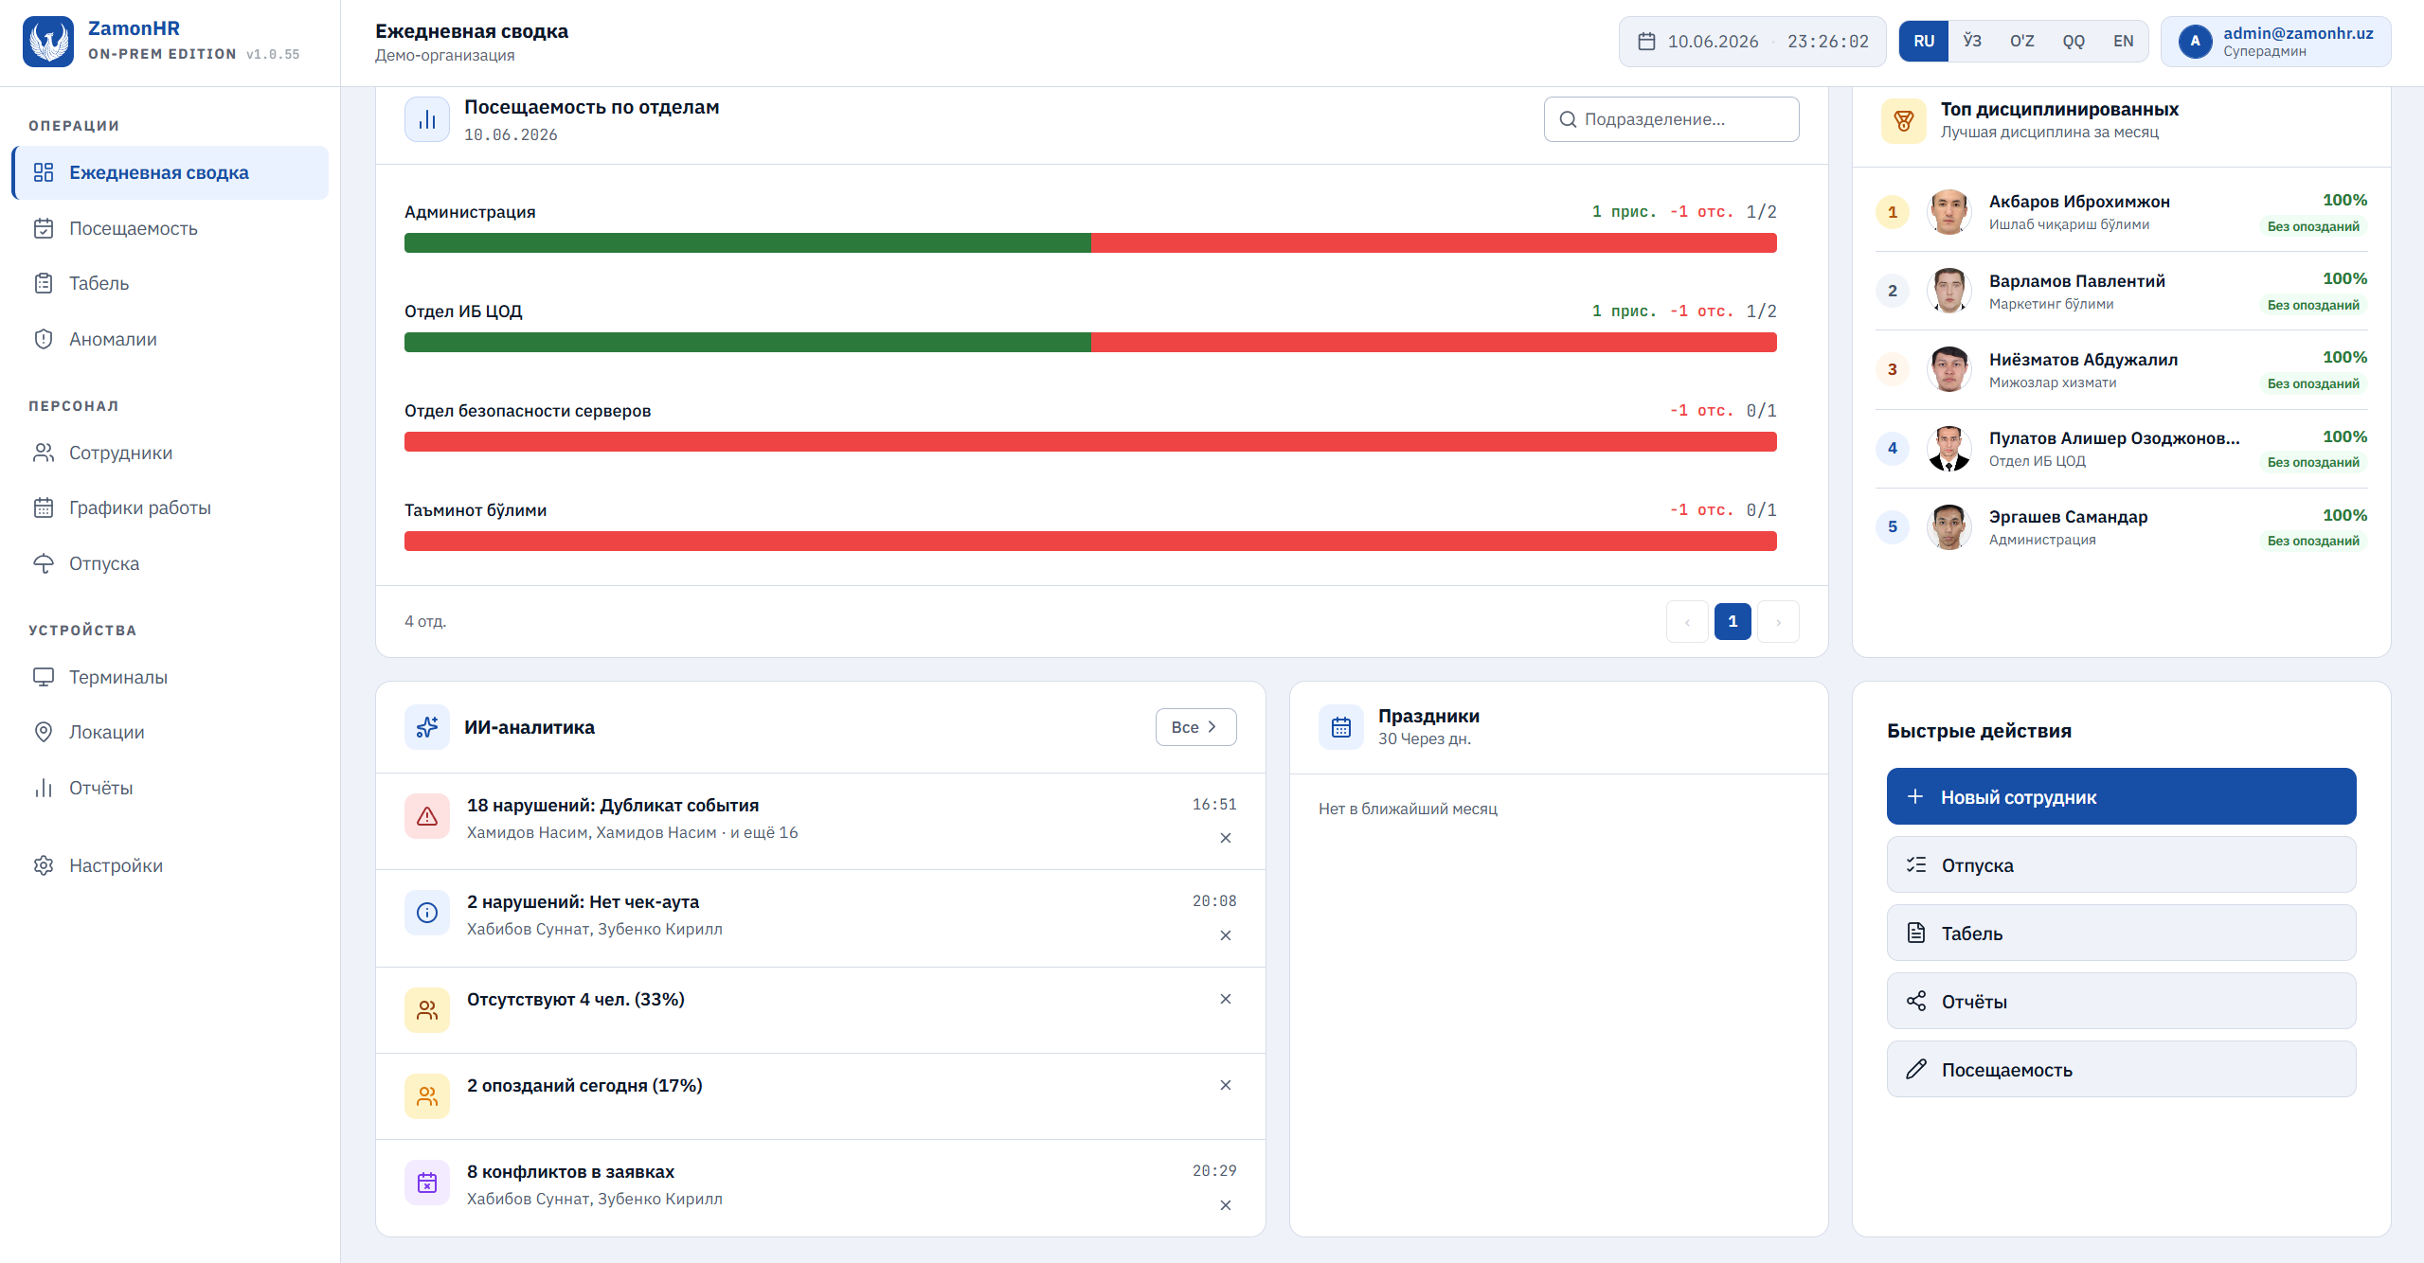Go to next page of departments
Image resolution: width=2424 pixels, height=1263 pixels.
pyautogui.click(x=1779, y=622)
